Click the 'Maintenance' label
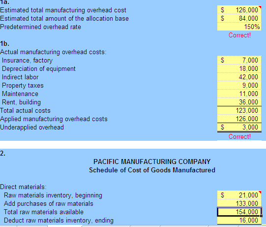The height and width of the screenshot is (227, 266). [x=20, y=94]
